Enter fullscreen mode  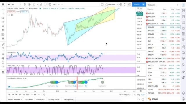pyautogui.click(x=125, y=5)
